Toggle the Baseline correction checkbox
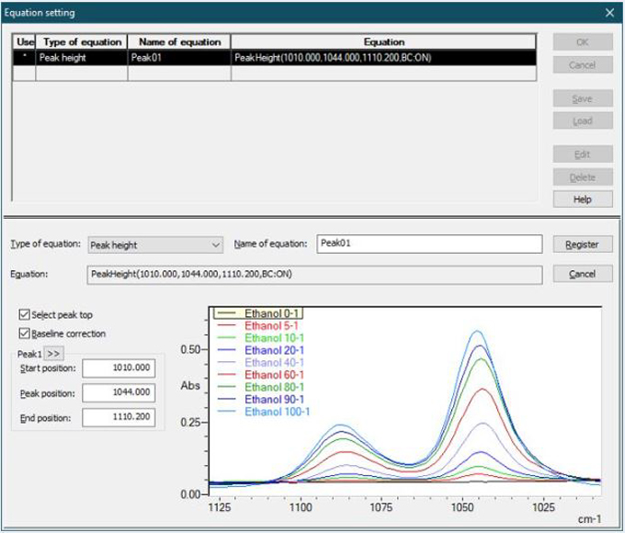The width and height of the screenshot is (625, 533). click(25, 334)
